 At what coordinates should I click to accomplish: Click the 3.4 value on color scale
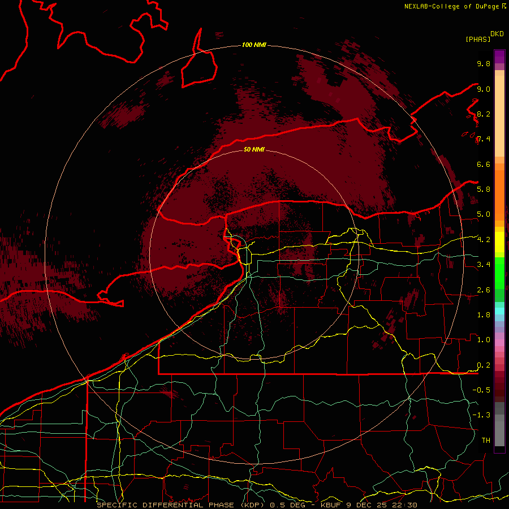pyautogui.click(x=484, y=264)
